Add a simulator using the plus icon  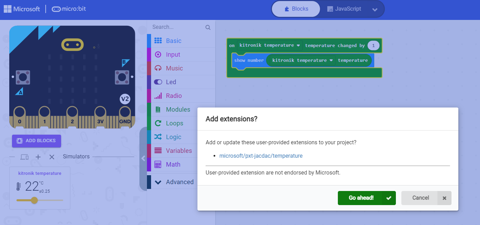(x=38, y=157)
